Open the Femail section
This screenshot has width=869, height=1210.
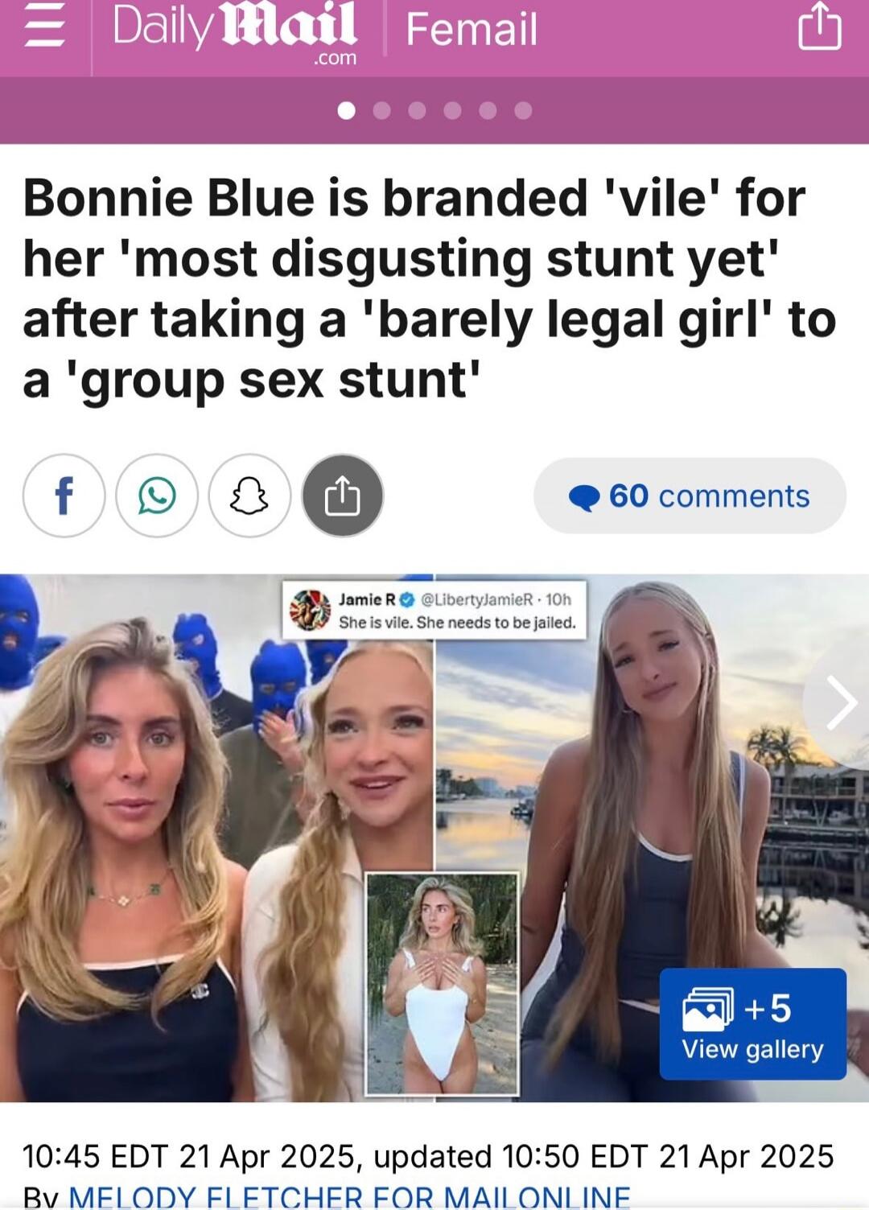pos(472,29)
